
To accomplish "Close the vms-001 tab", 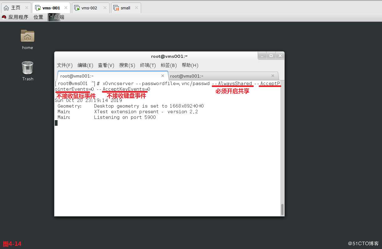I will 66,8.
